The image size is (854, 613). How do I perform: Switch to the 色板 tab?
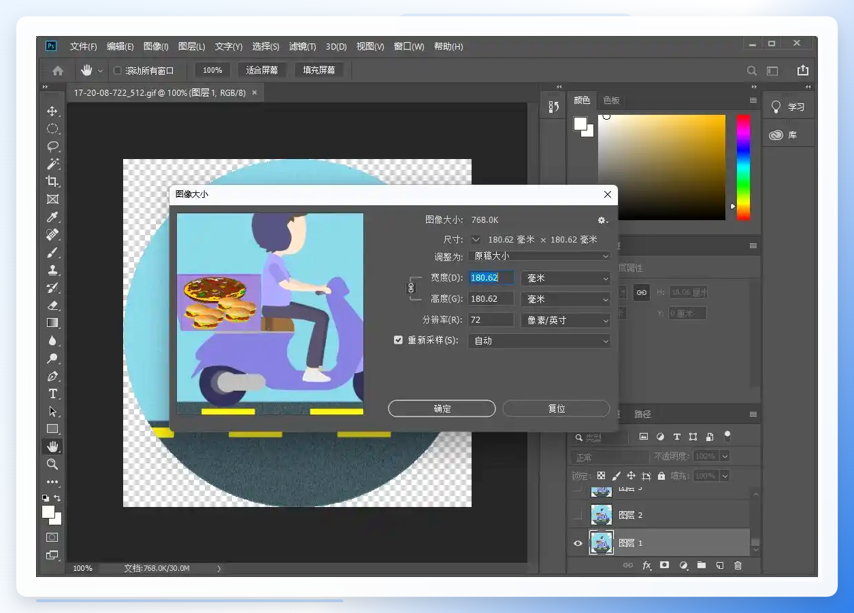click(611, 101)
